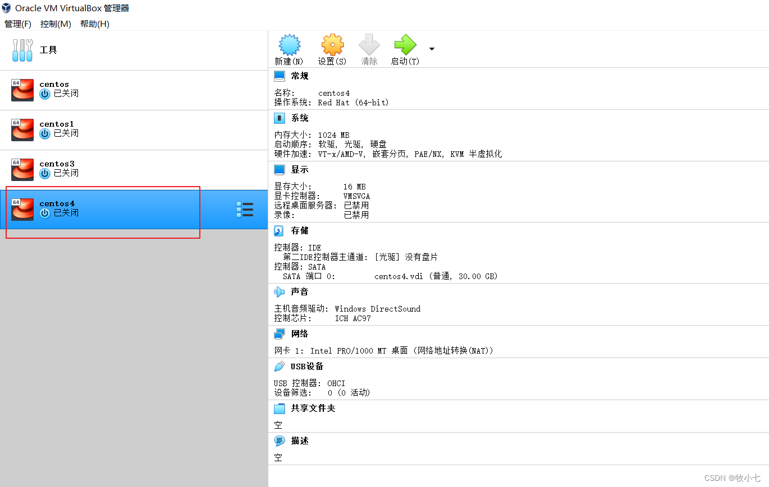This screenshot has height=487, width=769.
Task: Click the power state icon of centos4
Action: pos(45,214)
